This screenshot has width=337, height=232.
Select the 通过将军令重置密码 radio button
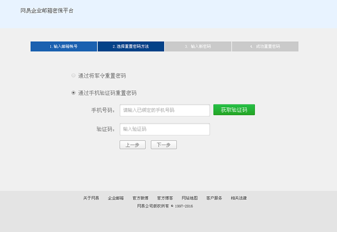click(73, 76)
